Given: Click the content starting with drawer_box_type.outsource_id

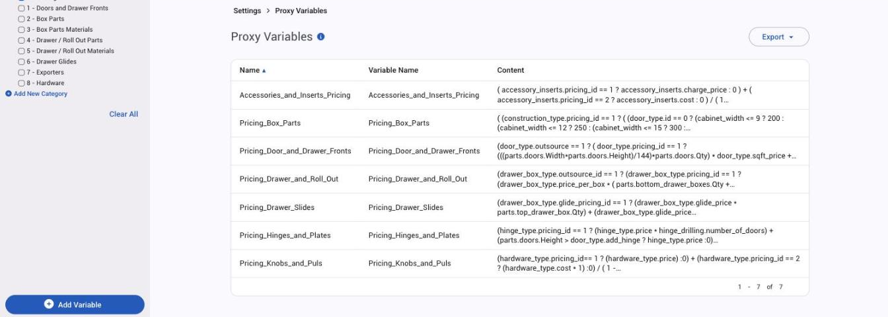Looking at the screenshot, I should tap(619, 179).
